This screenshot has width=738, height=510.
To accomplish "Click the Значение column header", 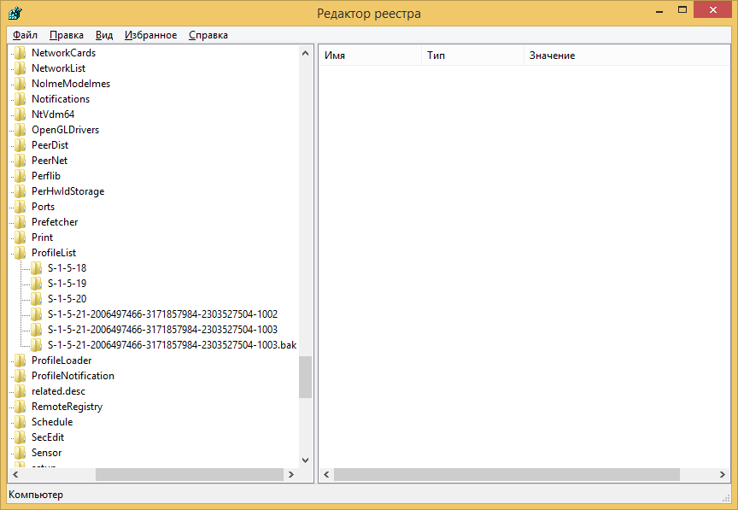I will pyautogui.click(x=598, y=56).
